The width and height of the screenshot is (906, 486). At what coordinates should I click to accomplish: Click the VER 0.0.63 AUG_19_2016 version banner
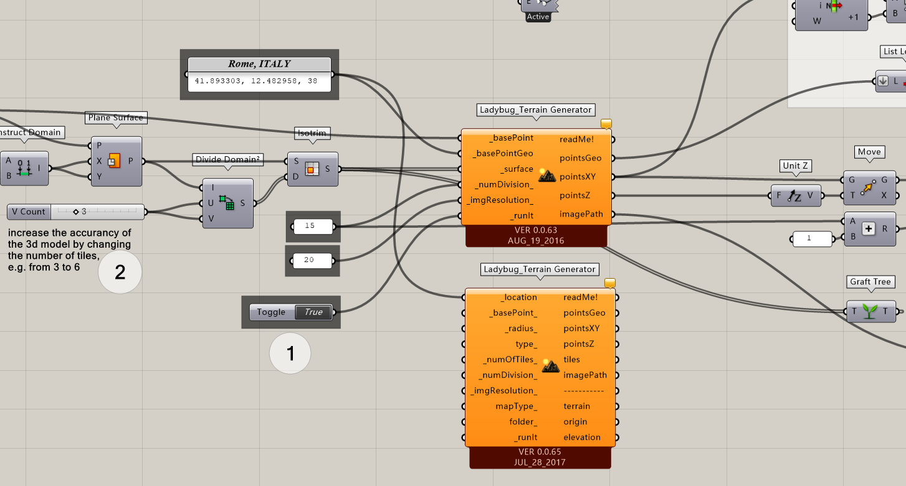click(536, 235)
